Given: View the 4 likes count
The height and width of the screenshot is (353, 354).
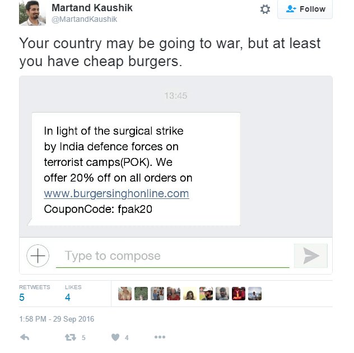Looking at the screenshot, I should pyautogui.click(x=68, y=297).
